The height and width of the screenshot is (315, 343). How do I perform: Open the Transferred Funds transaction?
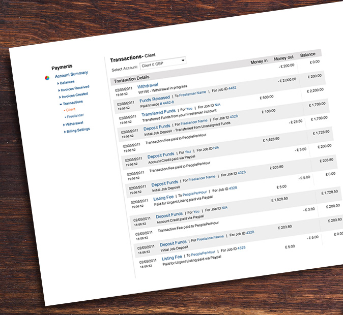[158, 112]
